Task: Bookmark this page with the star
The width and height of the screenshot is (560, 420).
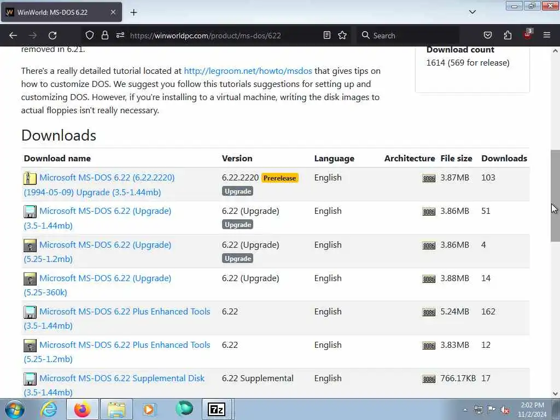Action: [x=342, y=36]
